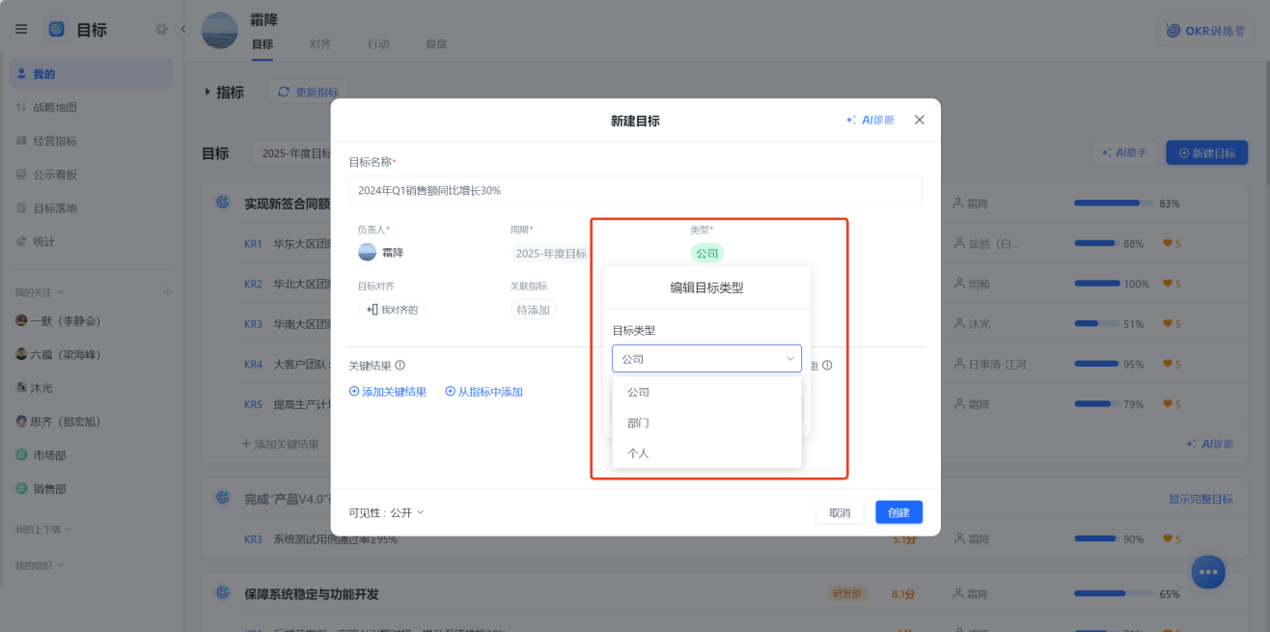The height and width of the screenshot is (632, 1270).
Task: Click 83% progress bar of first goal
Action: (1113, 204)
